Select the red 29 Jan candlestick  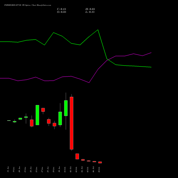pos(54,125)
